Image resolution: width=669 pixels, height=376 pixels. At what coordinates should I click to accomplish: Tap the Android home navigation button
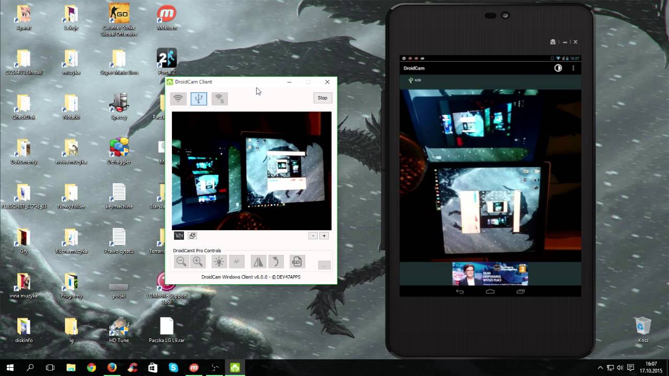[x=490, y=291]
